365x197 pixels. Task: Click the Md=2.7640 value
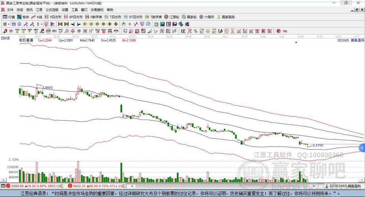point(87,40)
